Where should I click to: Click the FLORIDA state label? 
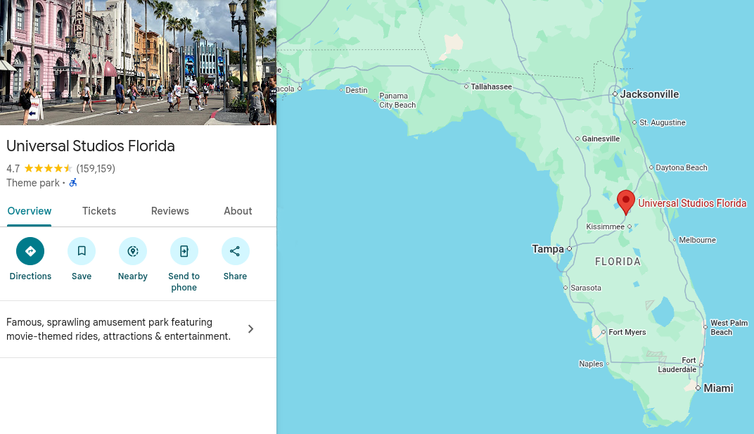coord(618,262)
